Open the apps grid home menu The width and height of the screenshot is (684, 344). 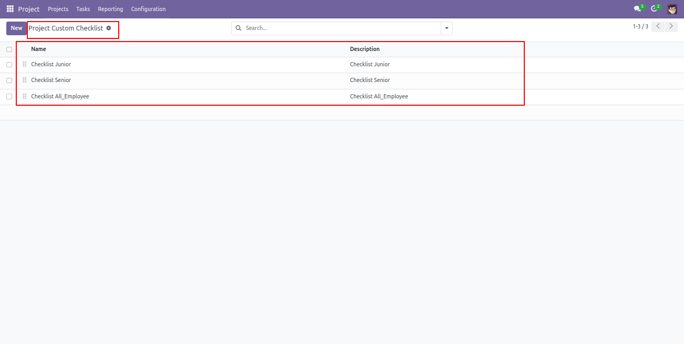tap(10, 9)
